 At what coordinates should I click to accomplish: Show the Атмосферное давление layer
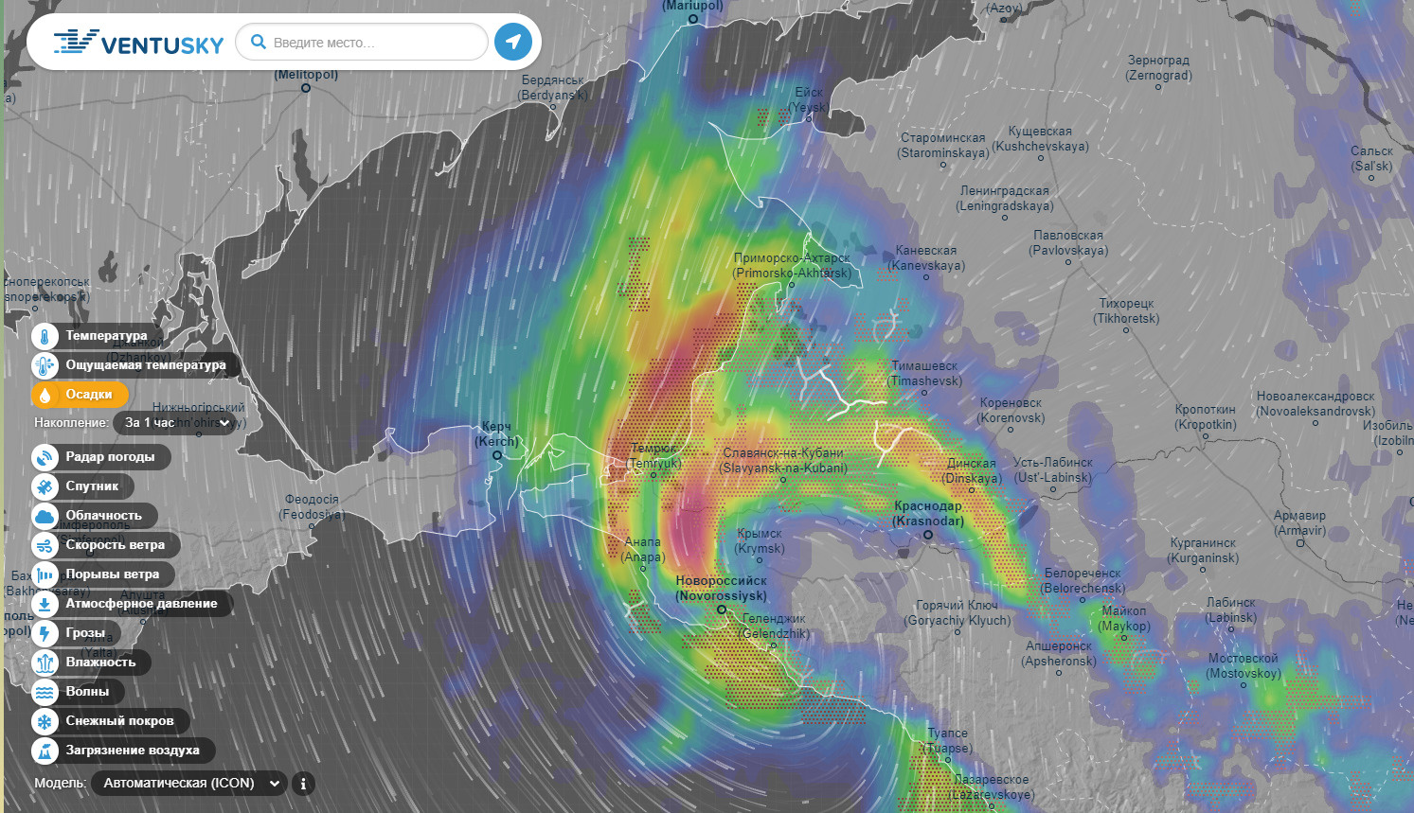pos(141,604)
